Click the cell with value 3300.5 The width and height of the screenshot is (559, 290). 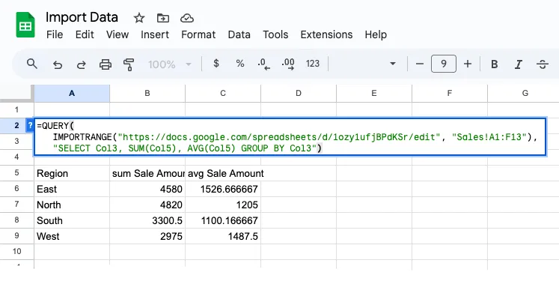tap(147, 220)
